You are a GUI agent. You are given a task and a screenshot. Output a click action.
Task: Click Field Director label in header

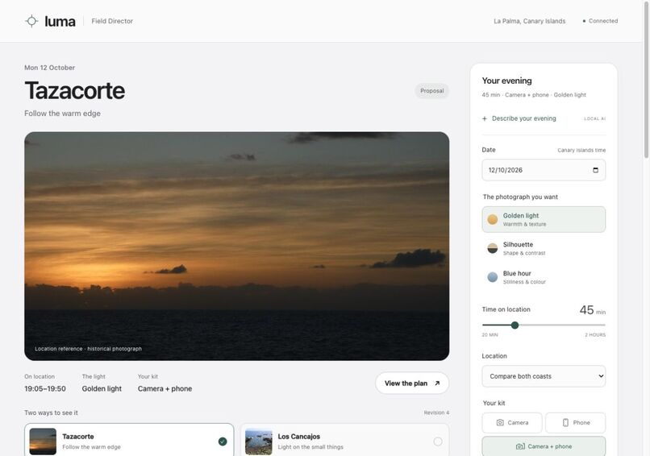(x=112, y=21)
